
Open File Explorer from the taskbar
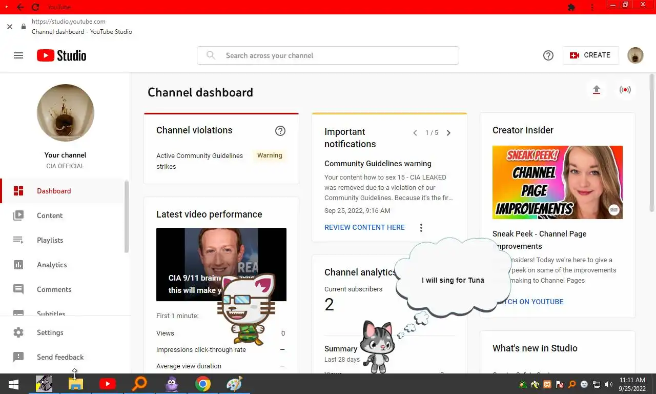click(76, 384)
